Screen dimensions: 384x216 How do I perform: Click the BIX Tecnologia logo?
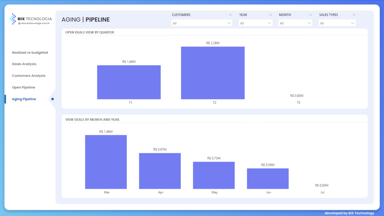[31, 19]
